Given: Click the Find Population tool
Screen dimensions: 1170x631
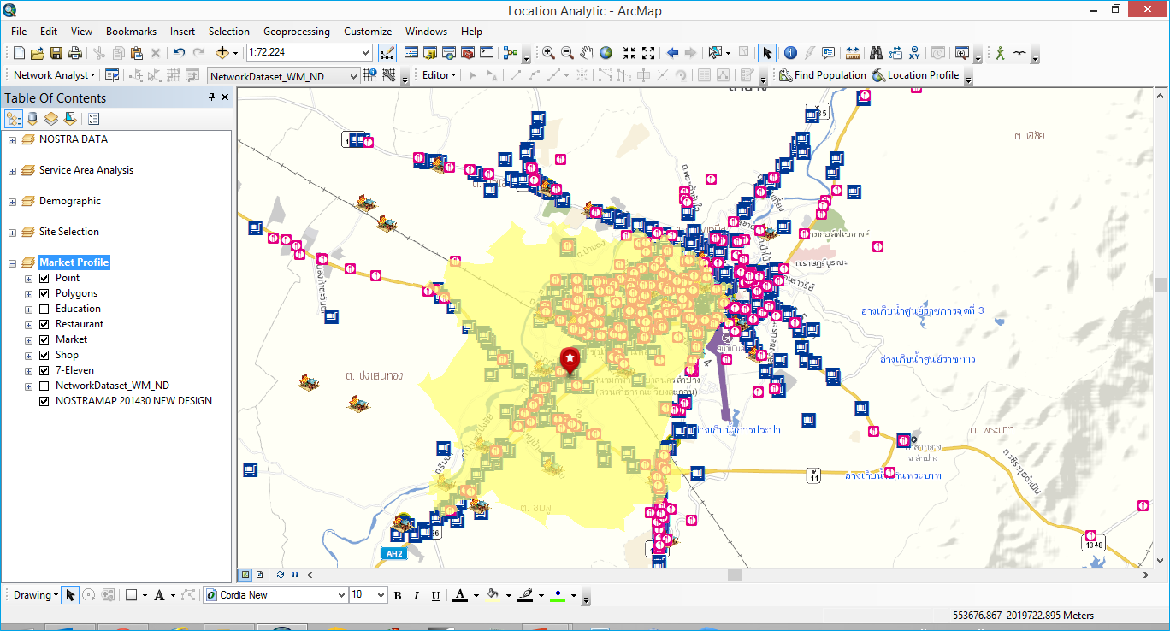Looking at the screenshot, I should (x=823, y=75).
